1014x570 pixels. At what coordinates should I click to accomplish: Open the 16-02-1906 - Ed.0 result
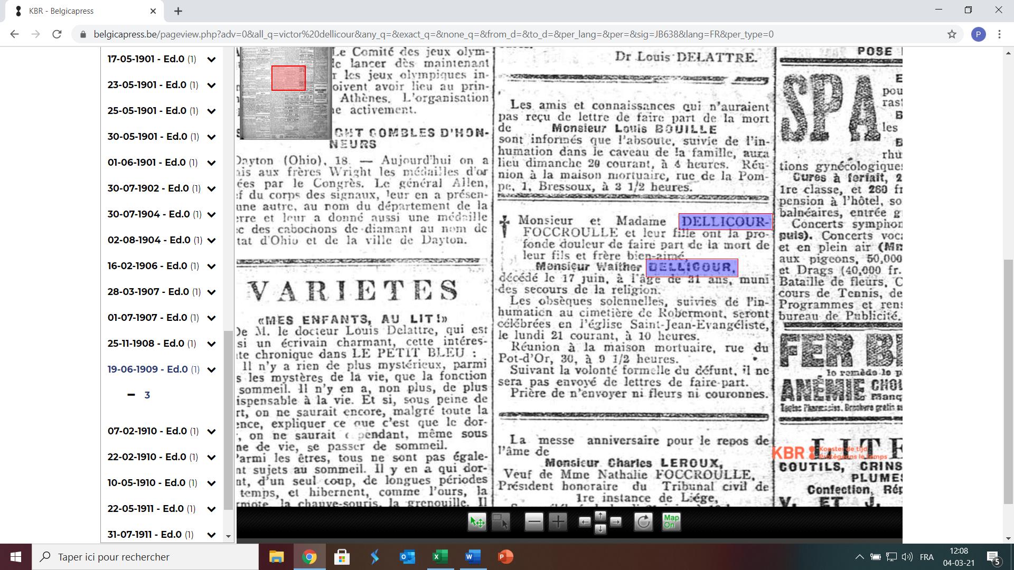147,265
